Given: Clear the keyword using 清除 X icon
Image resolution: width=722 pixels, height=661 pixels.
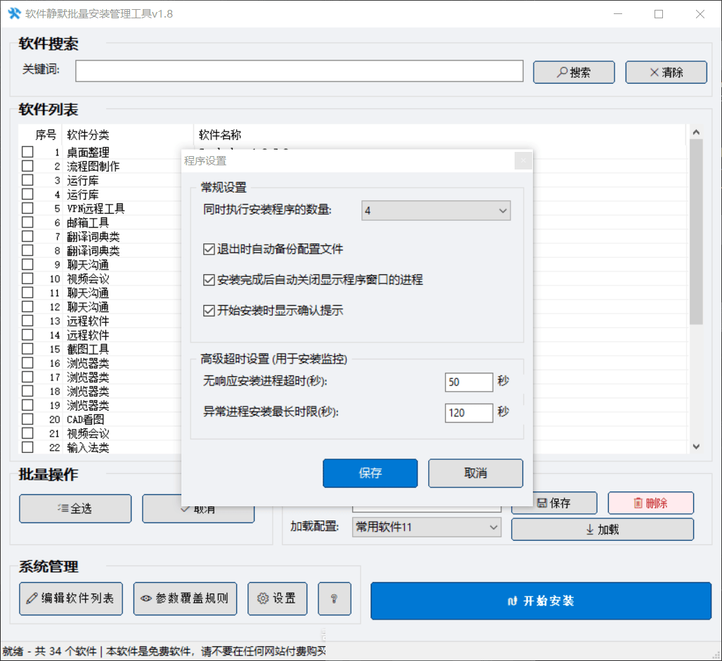Looking at the screenshot, I should click(x=665, y=72).
